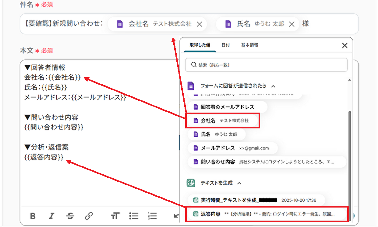
Task: Remove the 氏名 chip from the subject
Action: click(x=291, y=24)
